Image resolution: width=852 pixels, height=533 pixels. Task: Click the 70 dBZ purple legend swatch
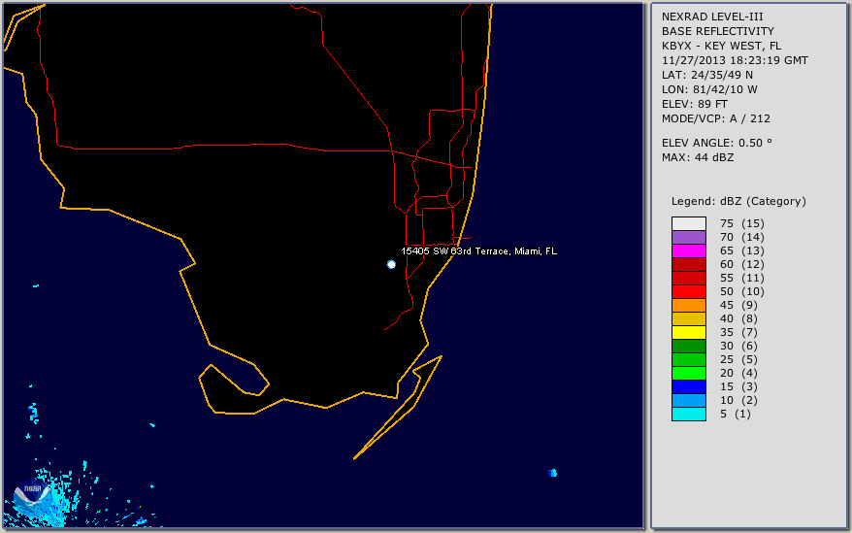tap(689, 237)
